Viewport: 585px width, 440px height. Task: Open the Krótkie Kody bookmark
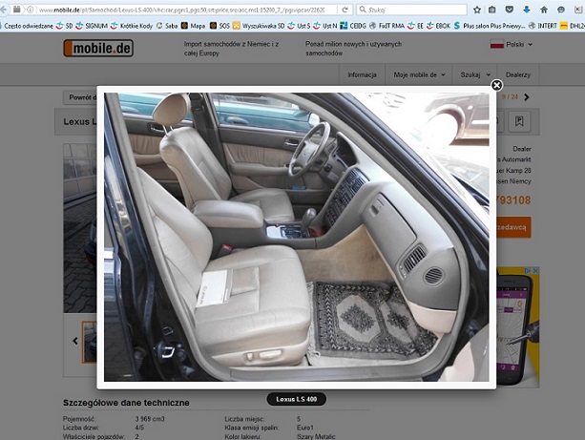132,26
